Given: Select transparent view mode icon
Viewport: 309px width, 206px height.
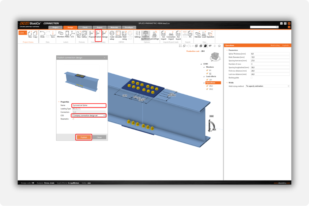Looking at the screenshot, I should pyautogui.click(x=201, y=46).
